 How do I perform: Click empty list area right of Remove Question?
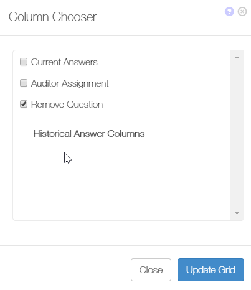point(166,105)
